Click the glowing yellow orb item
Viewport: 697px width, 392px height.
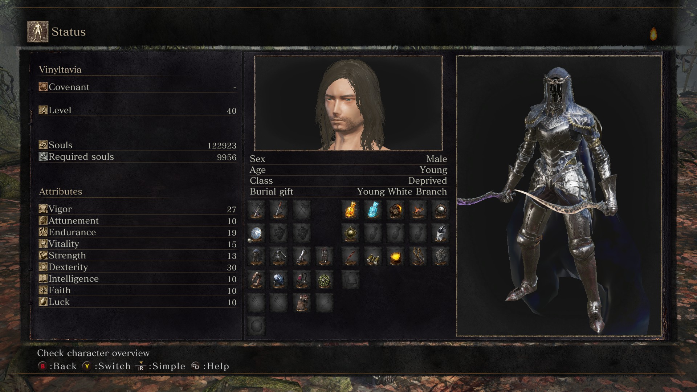pos(396,256)
